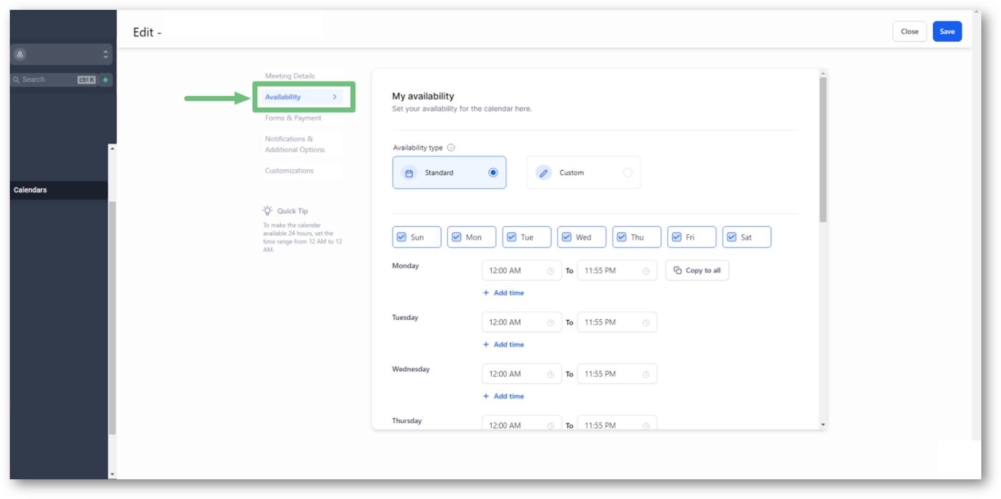Click clock icon in Monday start time

point(551,271)
